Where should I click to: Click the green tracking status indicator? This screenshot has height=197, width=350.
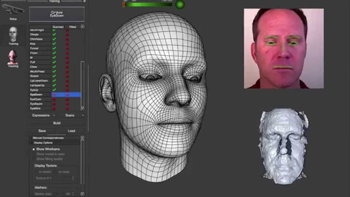point(180,5)
